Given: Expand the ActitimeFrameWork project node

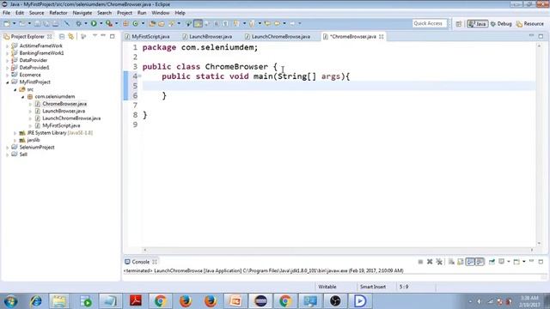Looking at the screenshot, I should tap(8, 45).
